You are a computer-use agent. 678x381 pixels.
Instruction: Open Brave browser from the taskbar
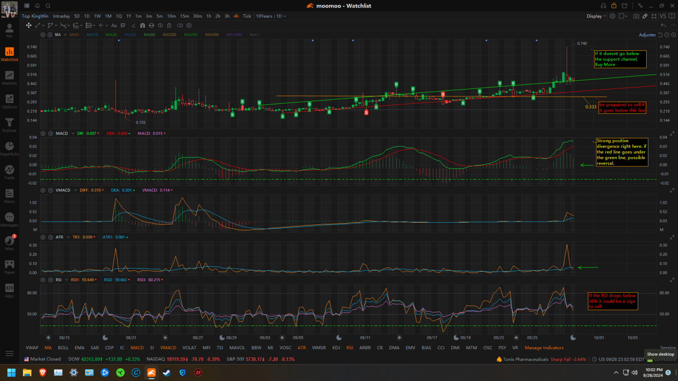43,373
